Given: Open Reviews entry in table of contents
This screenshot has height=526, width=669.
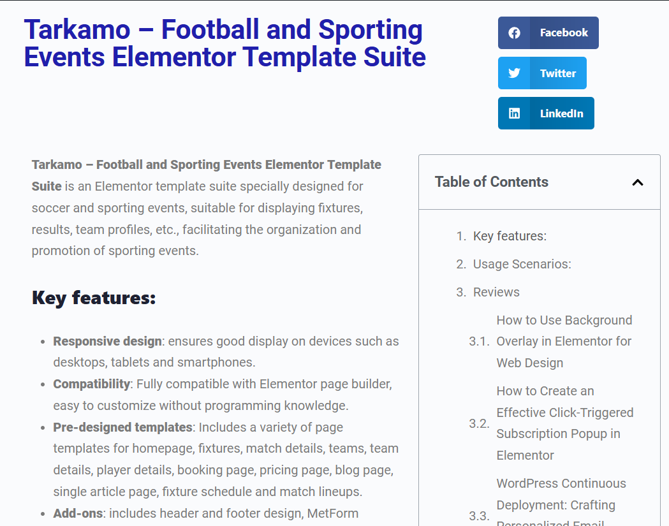Looking at the screenshot, I should (x=496, y=293).
